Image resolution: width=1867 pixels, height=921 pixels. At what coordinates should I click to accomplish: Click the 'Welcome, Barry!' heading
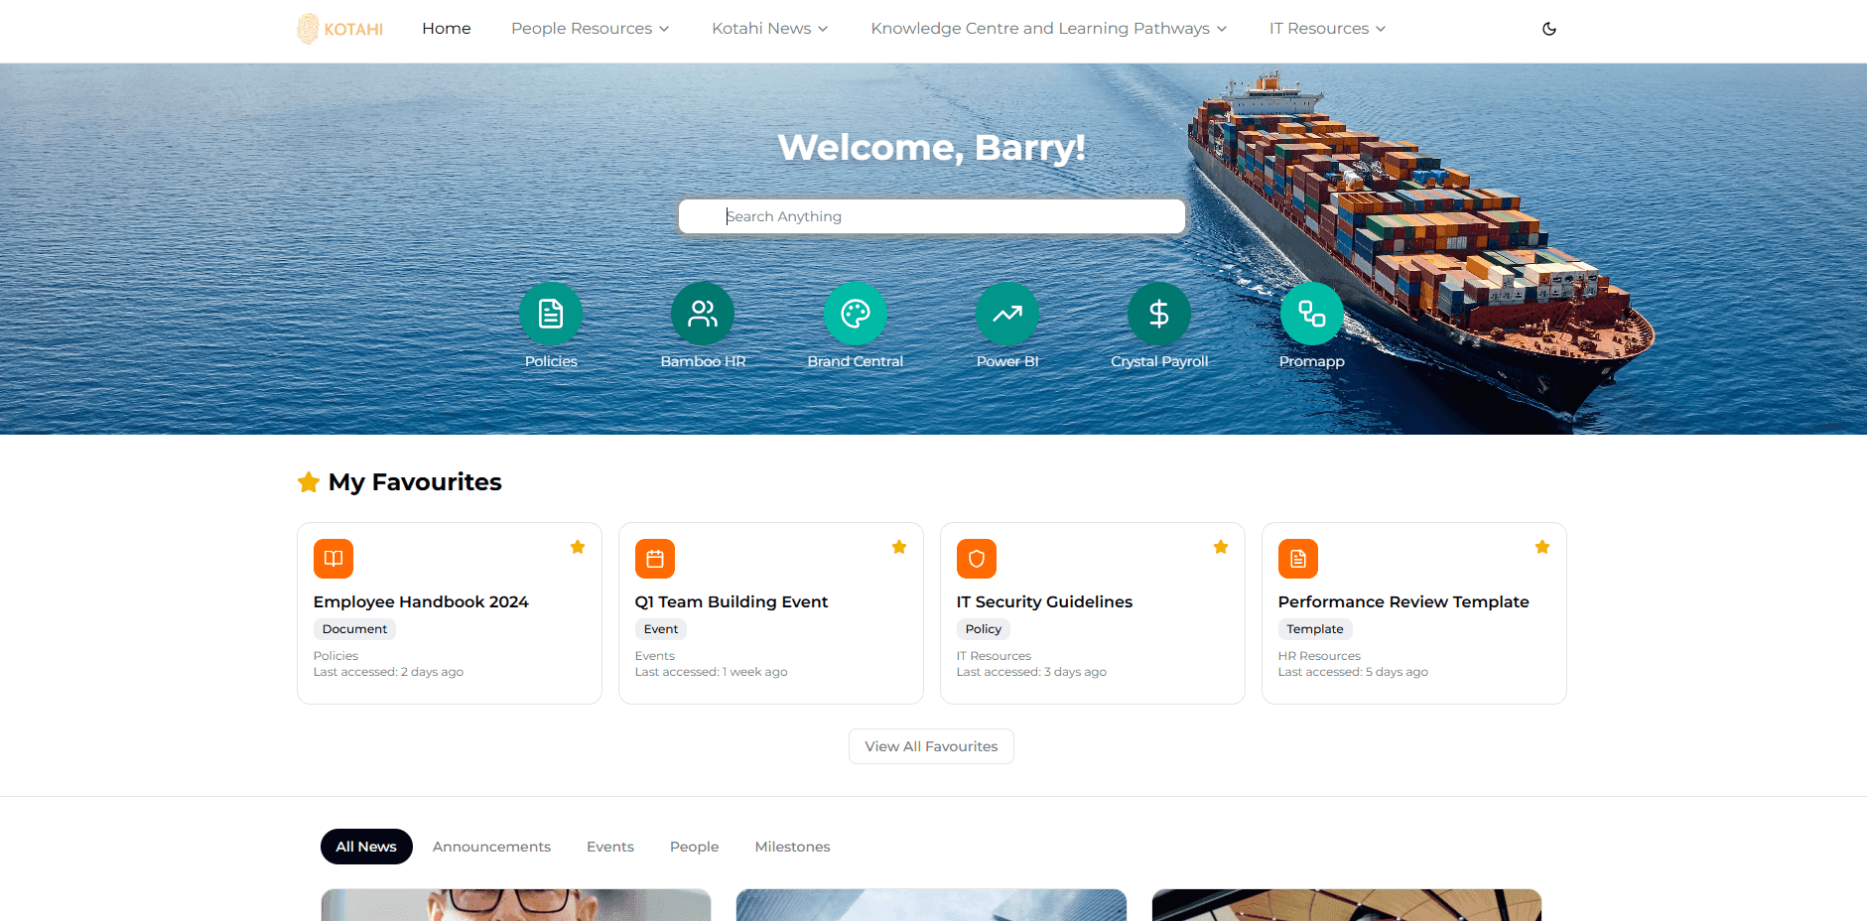click(932, 147)
